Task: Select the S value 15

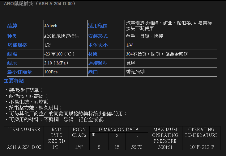Action: point(117,147)
